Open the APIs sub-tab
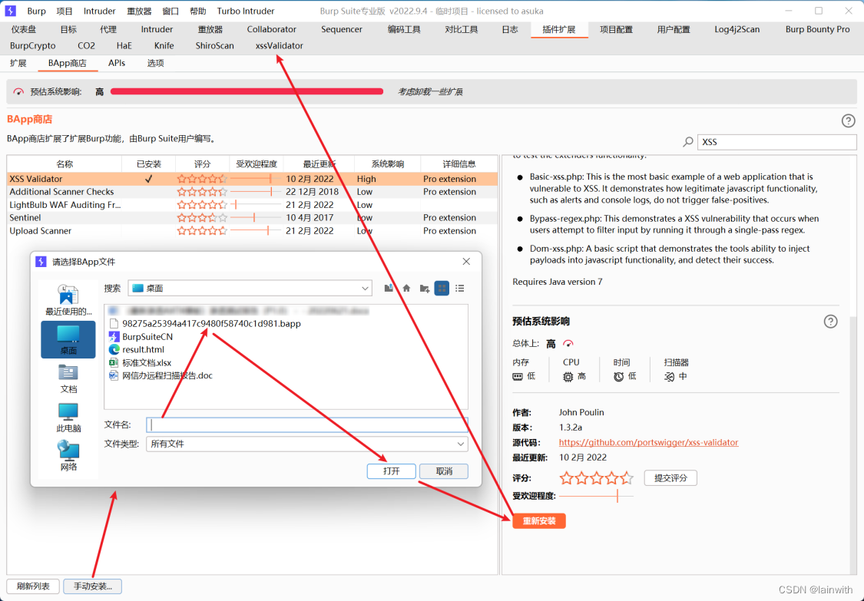 (117, 64)
